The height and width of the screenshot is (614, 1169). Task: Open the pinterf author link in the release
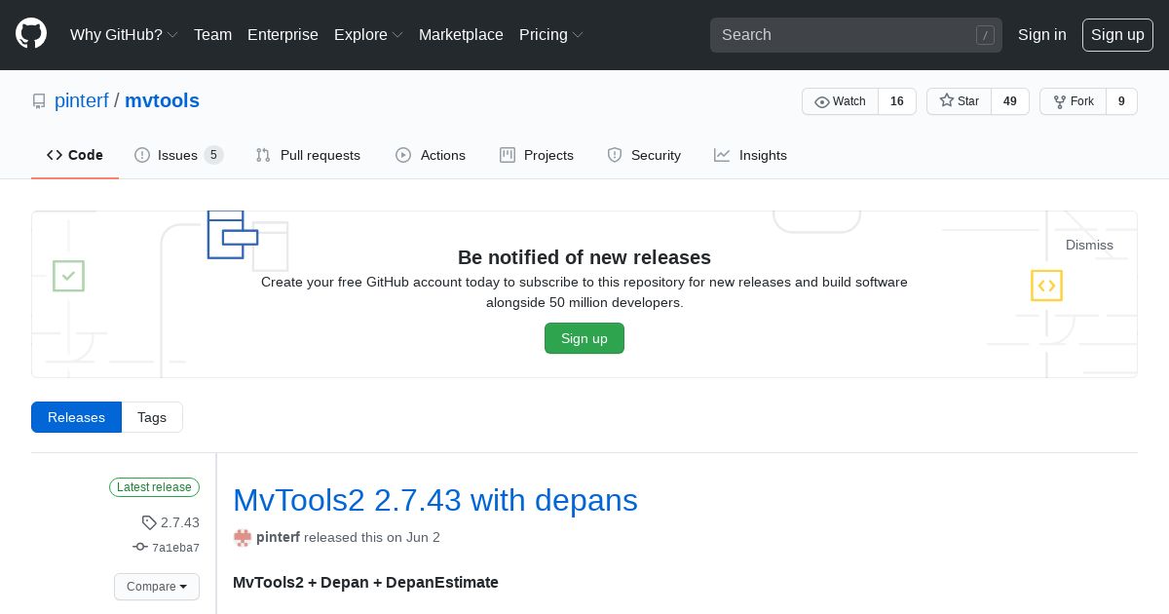pyautogui.click(x=278, y=537)
